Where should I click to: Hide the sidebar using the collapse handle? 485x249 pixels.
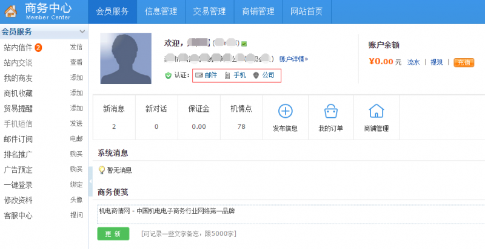pos(90,181)
